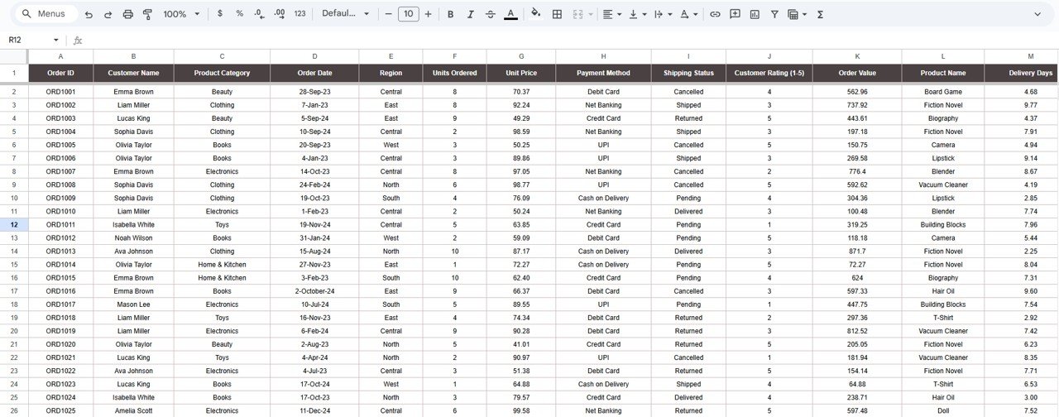The width and height of the screenshot is (1059, 417).
Task: Click the Redo arrow icon
Action: (108, 14)
